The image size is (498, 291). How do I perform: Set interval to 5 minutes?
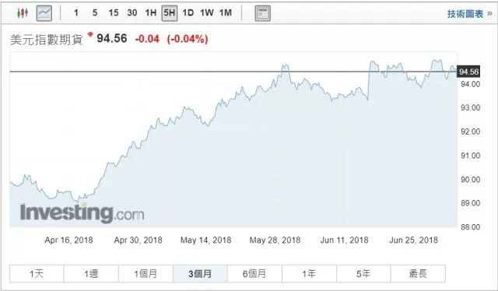pyautogui.click(x=95, y=13)
